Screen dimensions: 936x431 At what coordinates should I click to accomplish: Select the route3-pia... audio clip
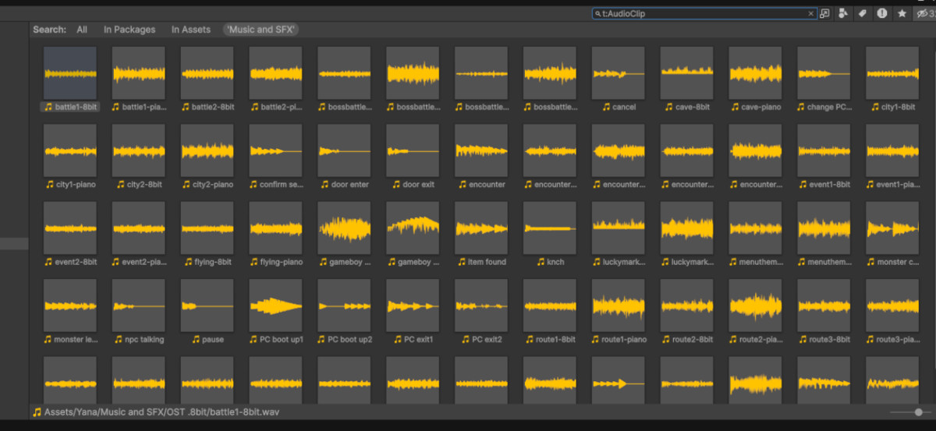pyautogui.click(x=892, y=313)
